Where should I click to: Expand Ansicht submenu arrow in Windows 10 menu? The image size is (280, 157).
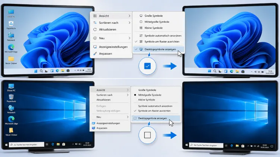128,90
